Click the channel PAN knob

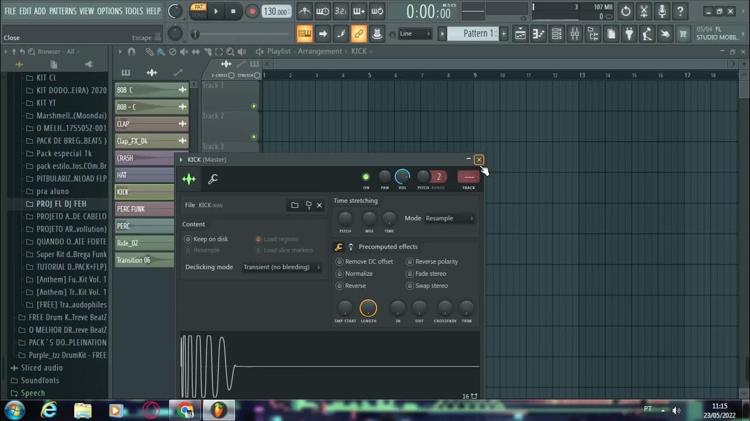pyautogui.click(x=384, y=177)
